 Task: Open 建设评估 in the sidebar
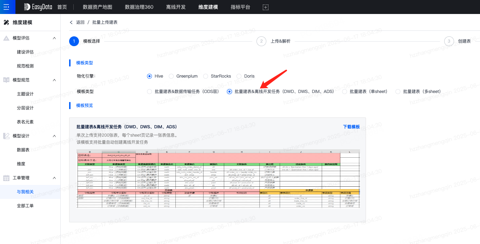25,52
